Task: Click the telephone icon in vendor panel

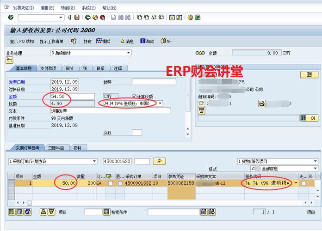Action: (x=201, y=103)
